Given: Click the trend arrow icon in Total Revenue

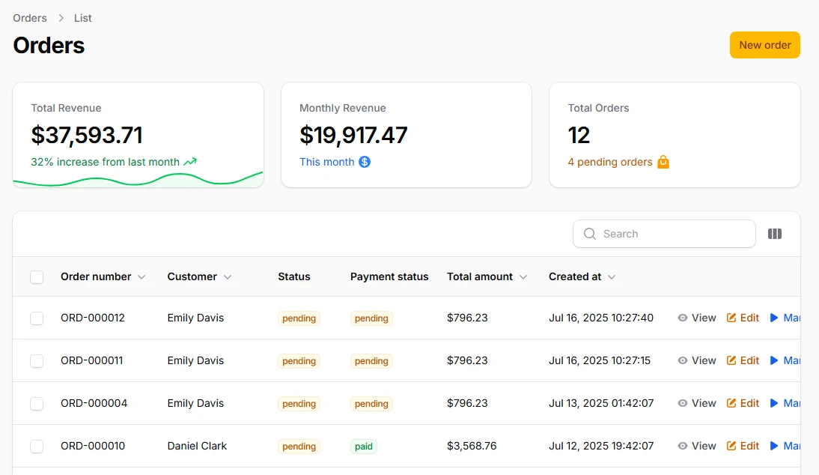Looking at the screenshot, I should (x=190, y=162).
